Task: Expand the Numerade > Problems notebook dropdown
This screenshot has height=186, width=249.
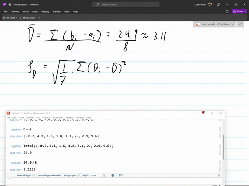Action: [233, 24]
